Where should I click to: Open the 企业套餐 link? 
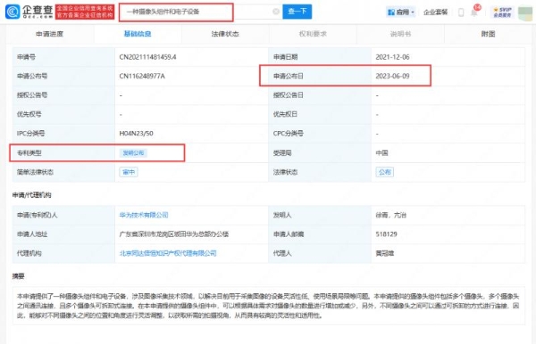point(435,12)
